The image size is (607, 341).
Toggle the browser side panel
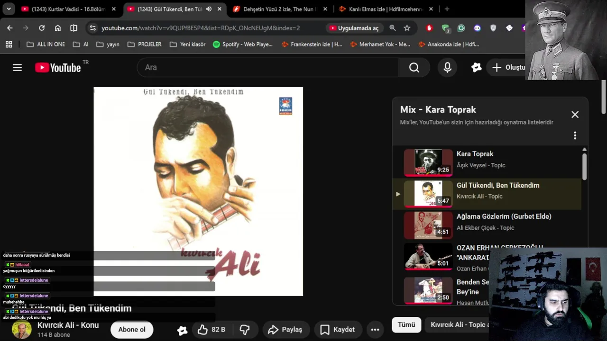(x=74, y=28)
